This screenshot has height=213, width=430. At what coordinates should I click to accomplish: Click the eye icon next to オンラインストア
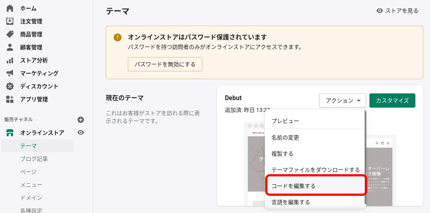tap(80, 132)
